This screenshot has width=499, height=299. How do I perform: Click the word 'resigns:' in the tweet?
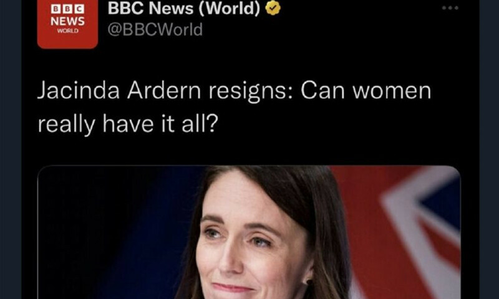point(251,92)
